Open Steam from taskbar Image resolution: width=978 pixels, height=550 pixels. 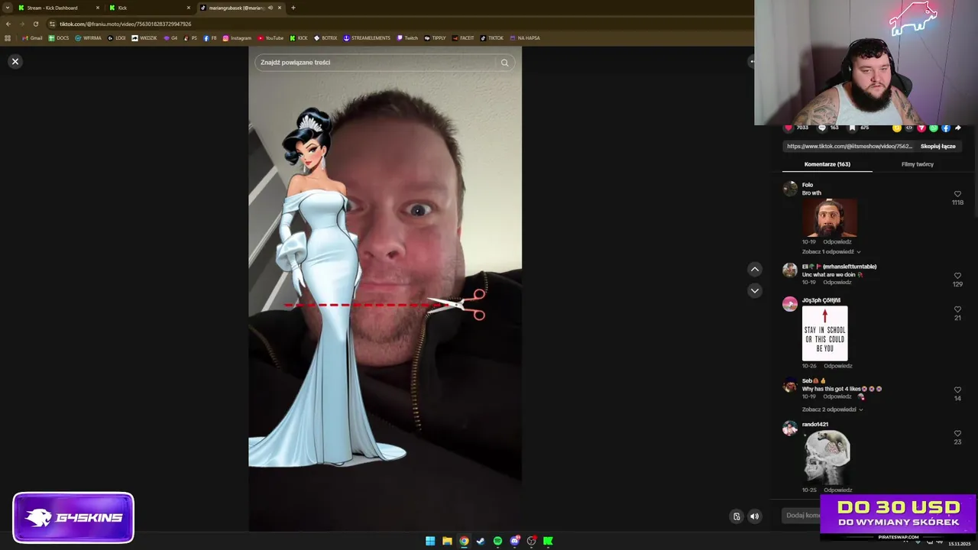click(481, 541)
